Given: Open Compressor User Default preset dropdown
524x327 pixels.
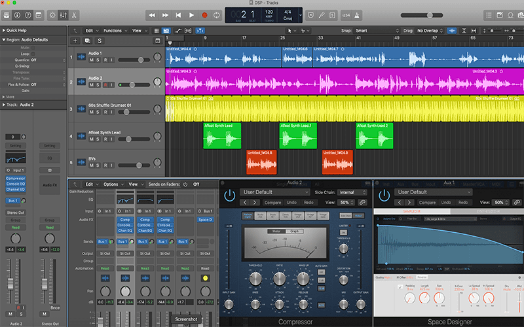Looking at the screenshot, I should click(x=274, y=192).
